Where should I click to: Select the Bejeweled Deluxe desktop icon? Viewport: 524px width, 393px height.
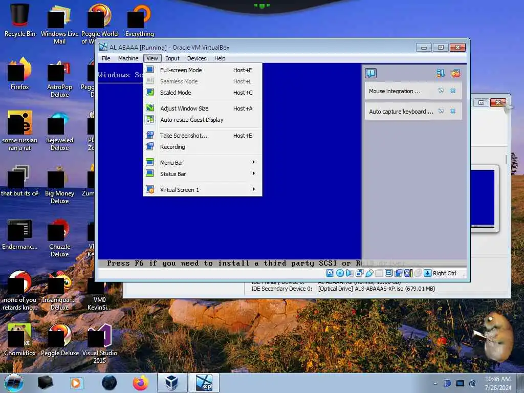tap(59, 131)
